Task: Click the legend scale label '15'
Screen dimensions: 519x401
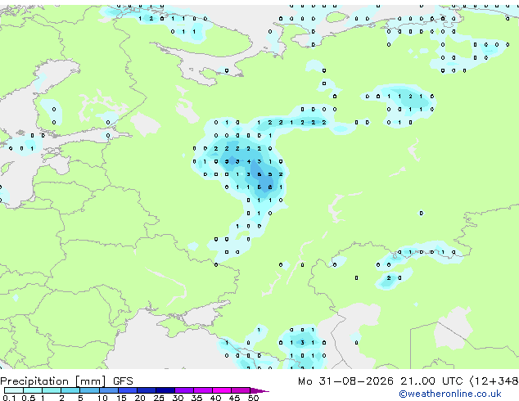Action: (x=121, y=398)
